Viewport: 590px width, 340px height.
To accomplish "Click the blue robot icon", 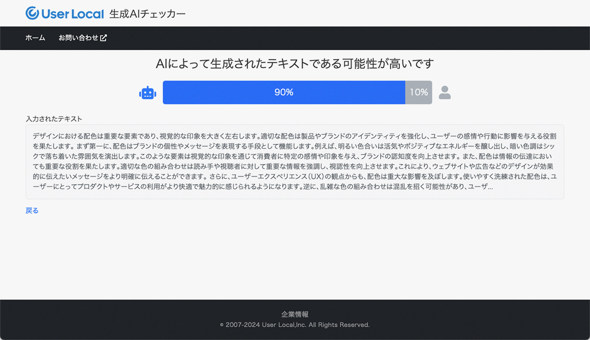I will [147, 92].
